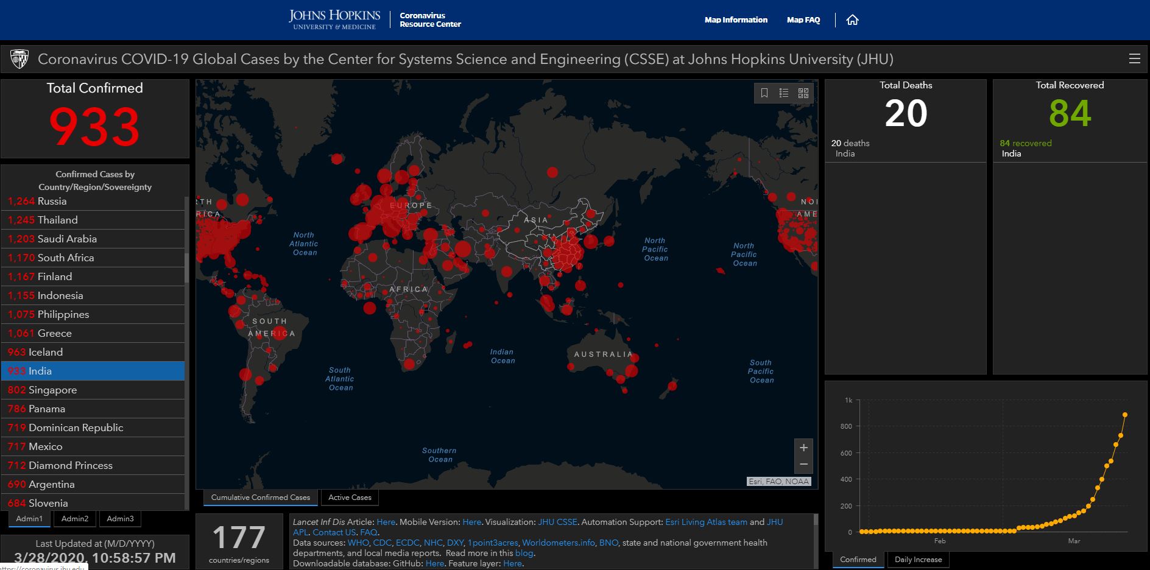Select Saudi Arabia in country list

click(93, 239)
